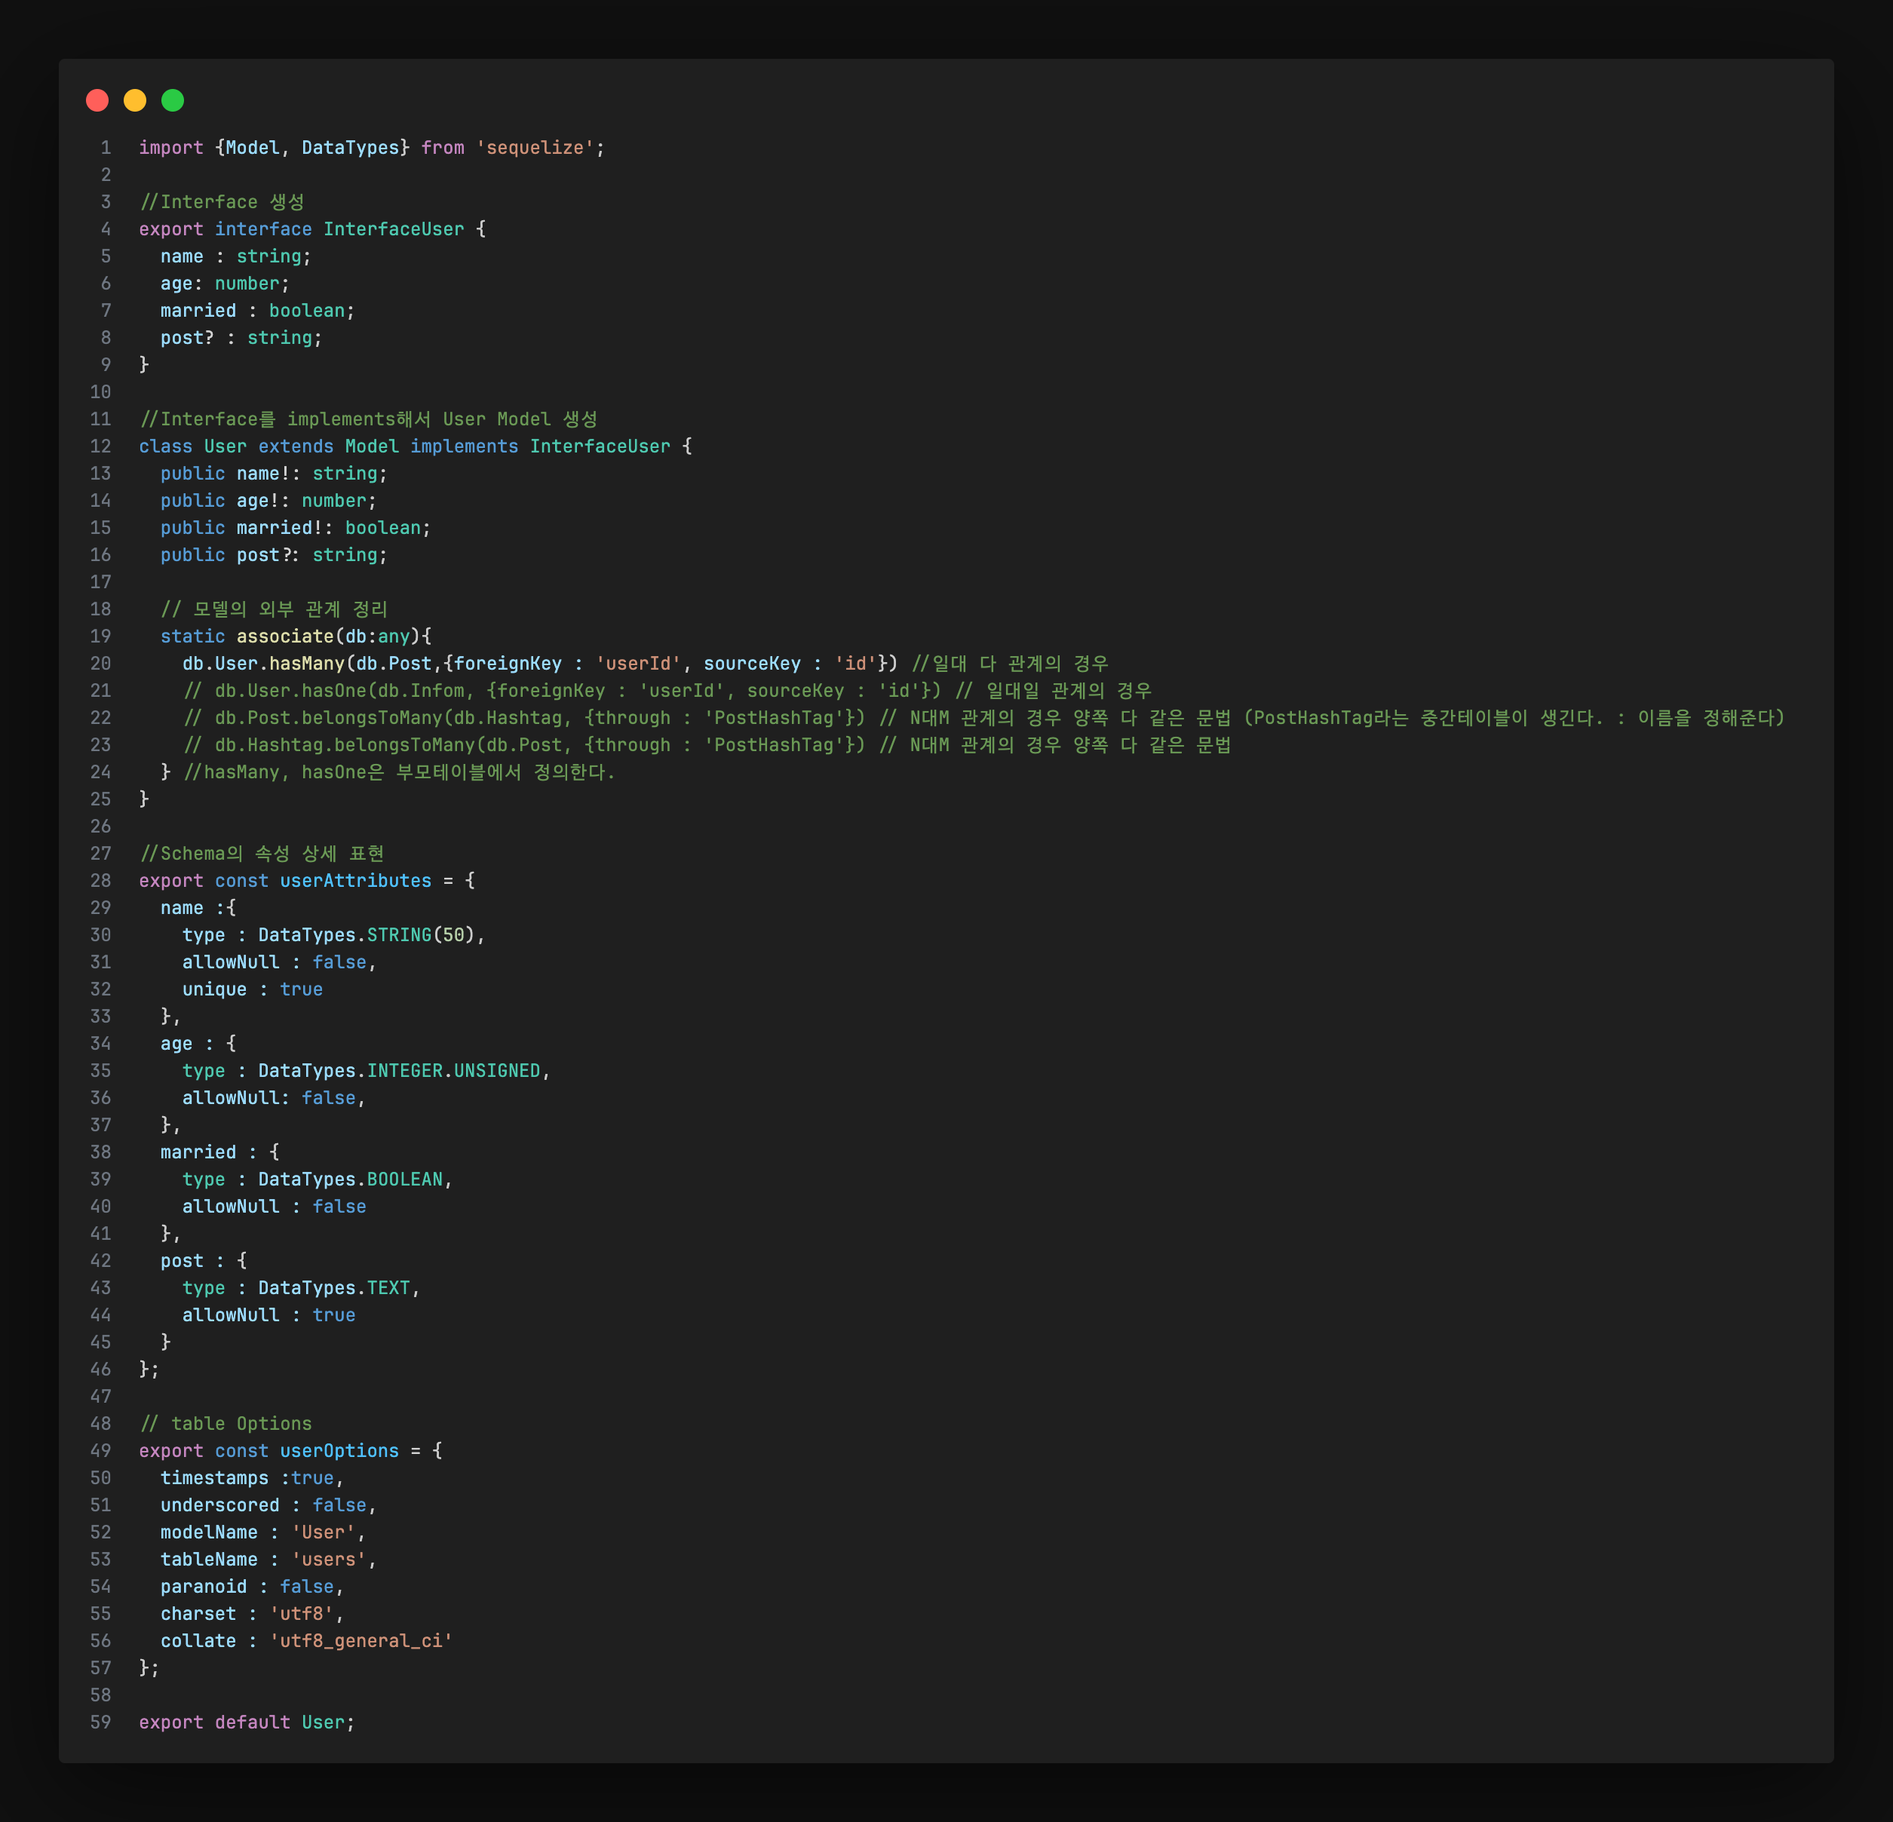
Task: Place cursor on InterfaceUser interface name
Action: 393,229
